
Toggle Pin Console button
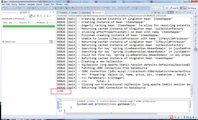tap(176, 12)
